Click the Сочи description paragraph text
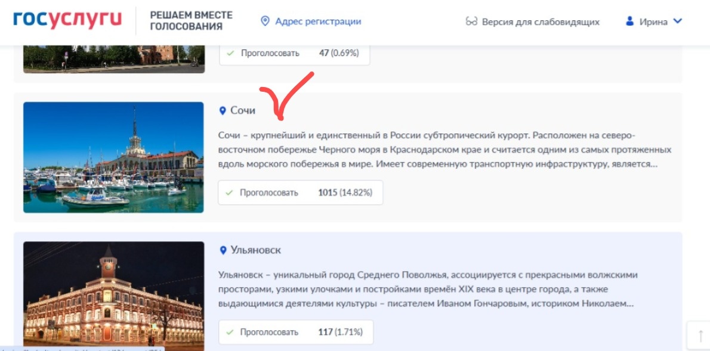This screenshot has height=351, width=710. pos(444,150)
